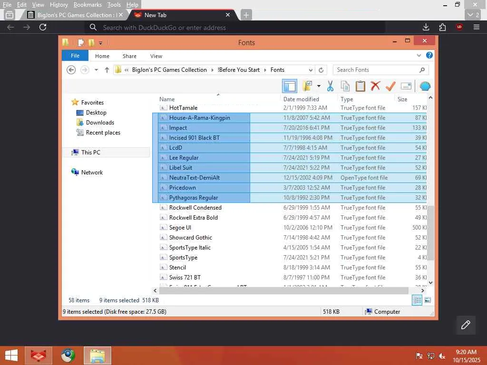
Task: Switch to Details view using the status bar icon
Action: (417, 300)
